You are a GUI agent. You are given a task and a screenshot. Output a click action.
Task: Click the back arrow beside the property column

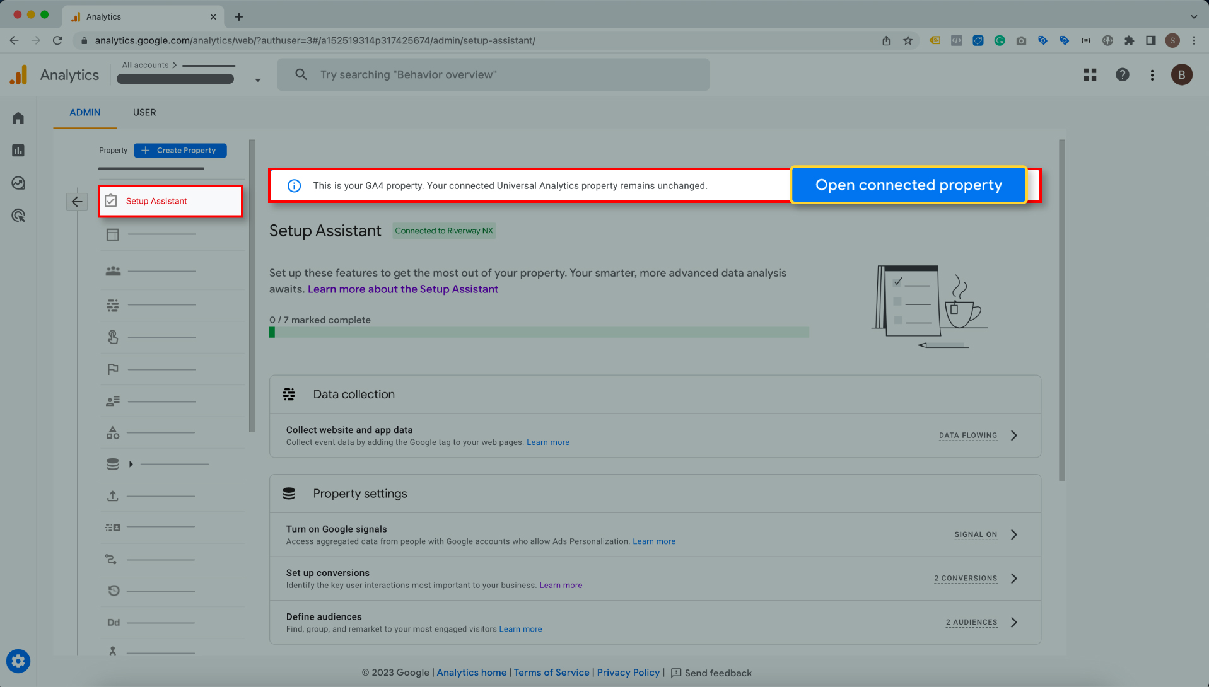(x=77, y=202)
